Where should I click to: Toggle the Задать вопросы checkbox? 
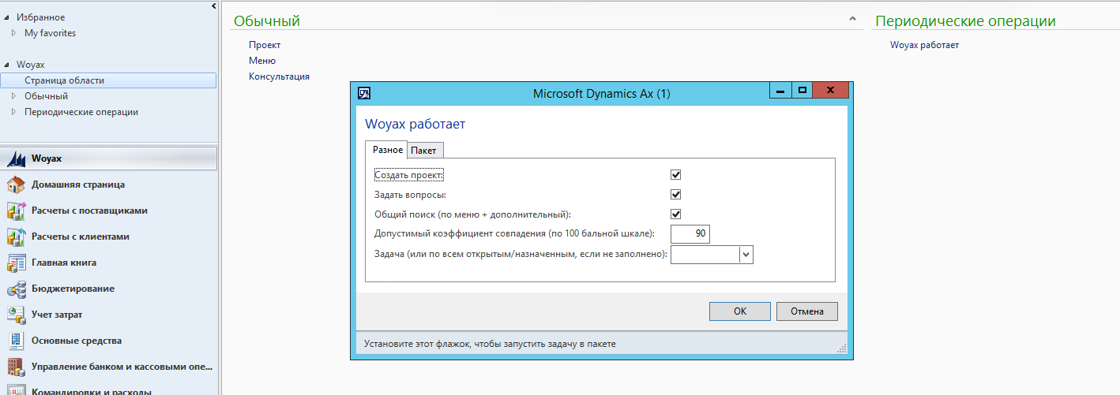tap(675, 195)
